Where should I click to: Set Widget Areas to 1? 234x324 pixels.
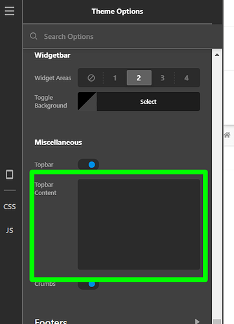115,78
